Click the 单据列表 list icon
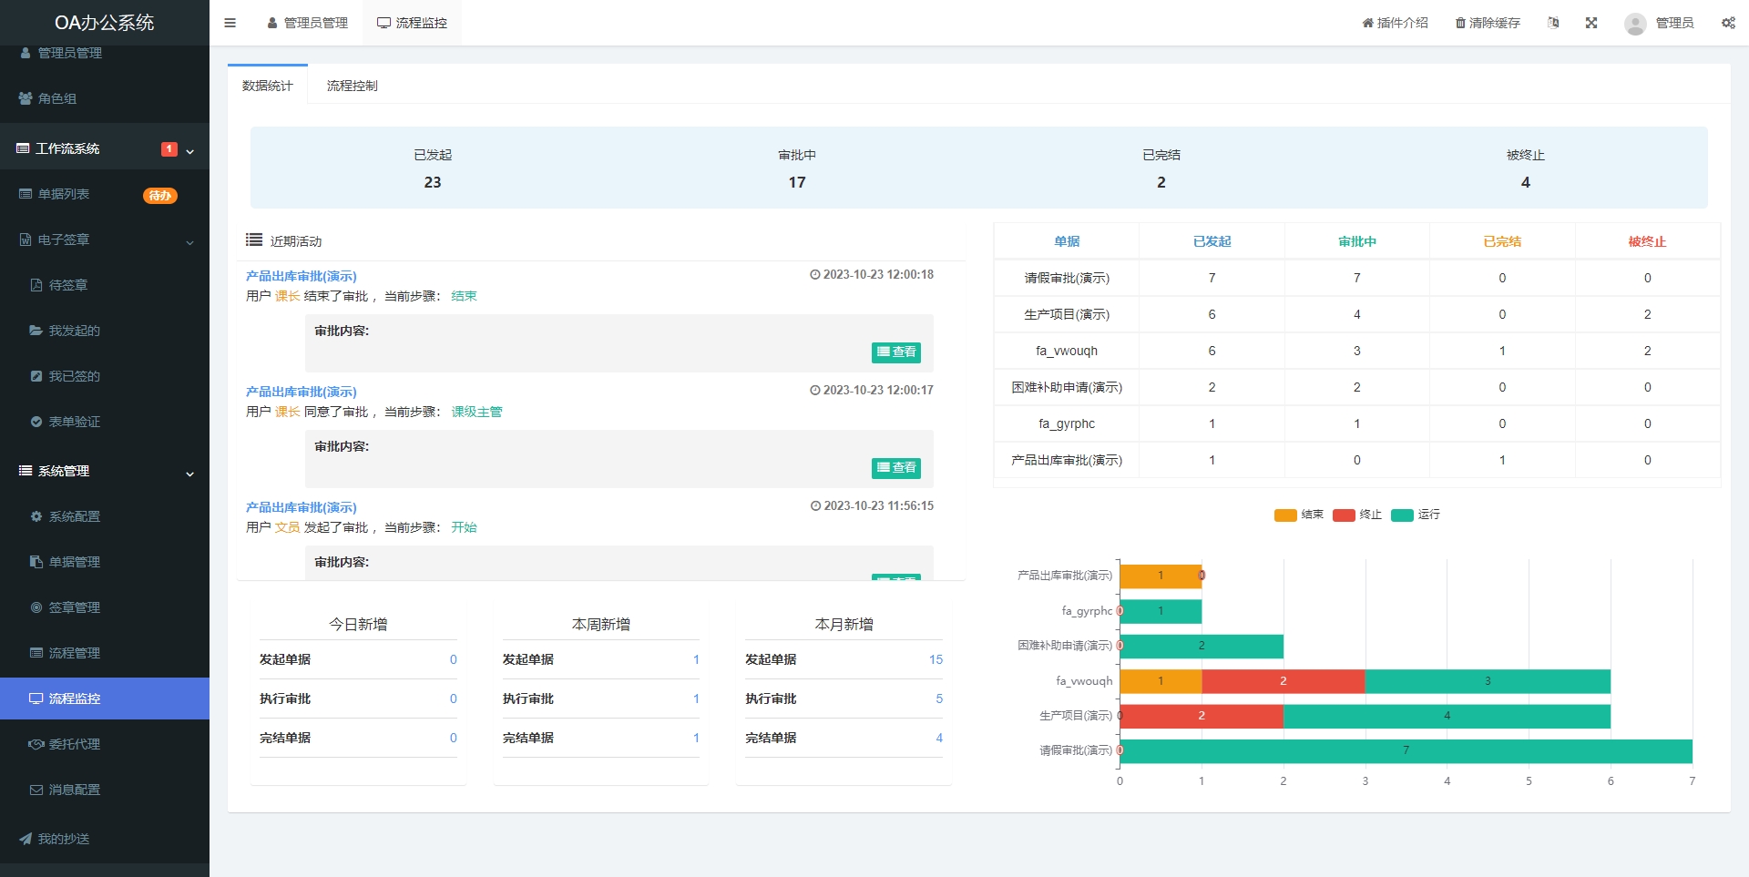 click(x=26, y=194)
